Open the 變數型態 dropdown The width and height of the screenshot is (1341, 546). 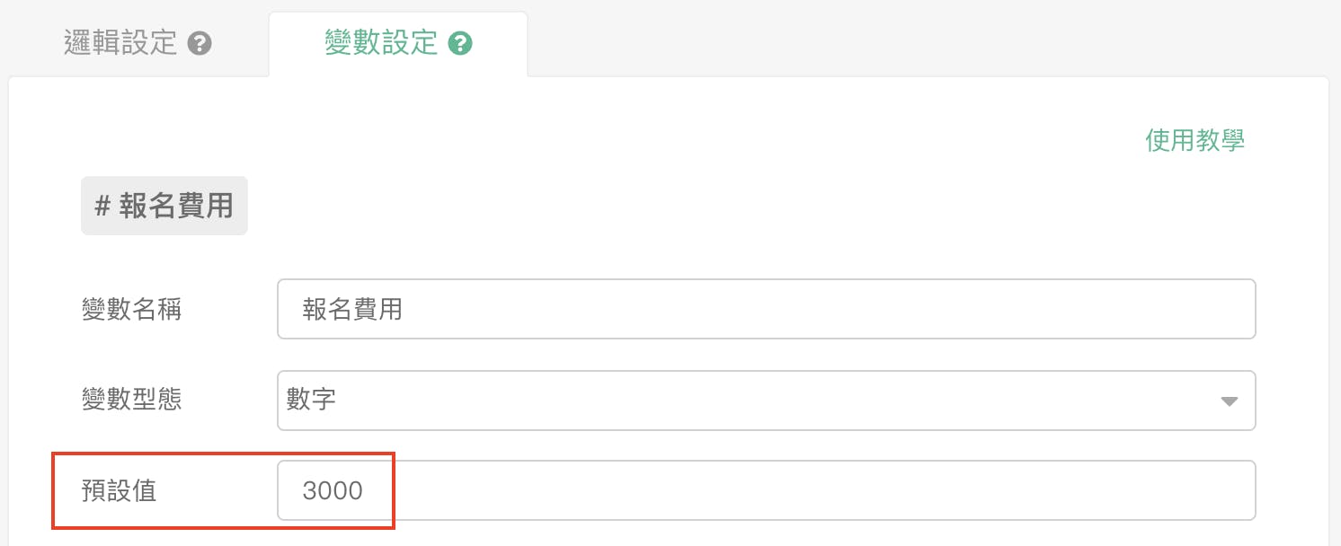(x=766, y=401)
